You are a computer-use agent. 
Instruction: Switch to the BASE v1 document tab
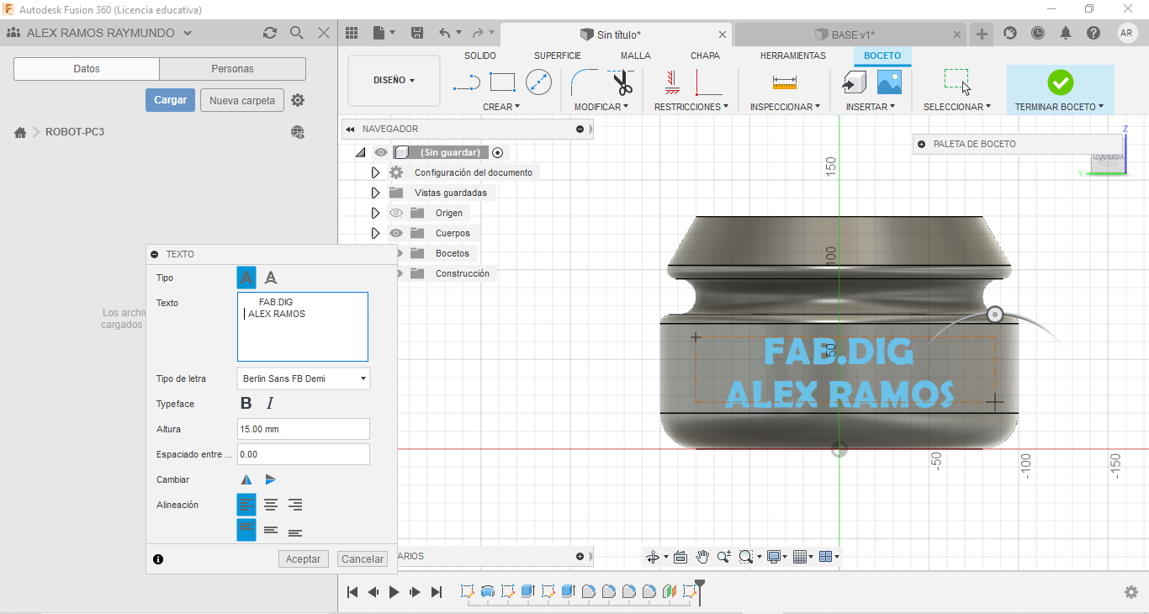(852, 34)
